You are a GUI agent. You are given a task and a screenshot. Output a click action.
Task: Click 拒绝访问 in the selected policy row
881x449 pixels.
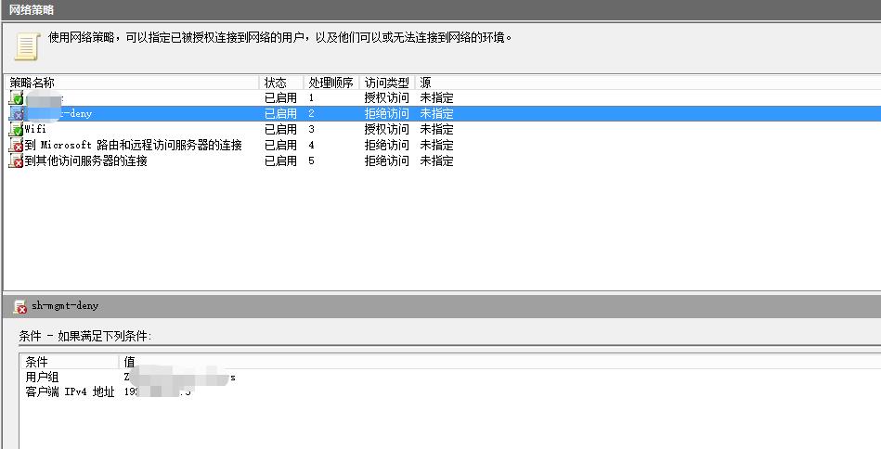[x=386, y=113]
